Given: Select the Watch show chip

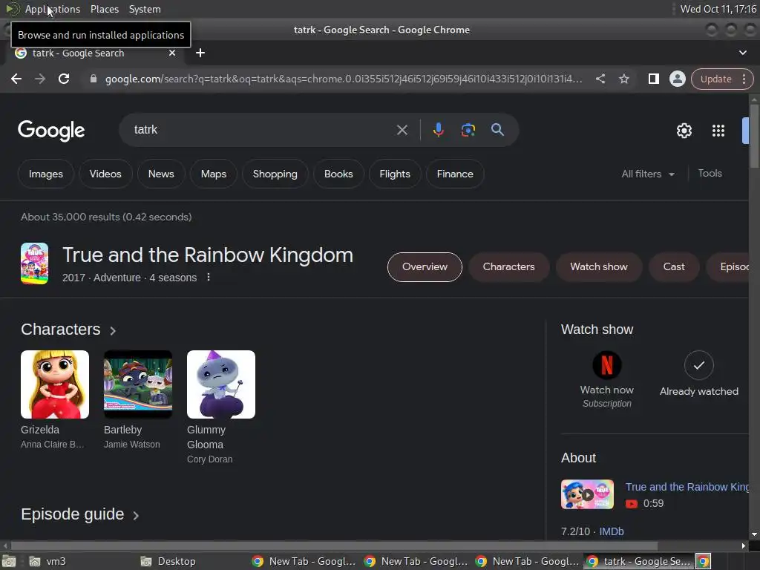Looking at the screenshot, I should click(599, 267).
